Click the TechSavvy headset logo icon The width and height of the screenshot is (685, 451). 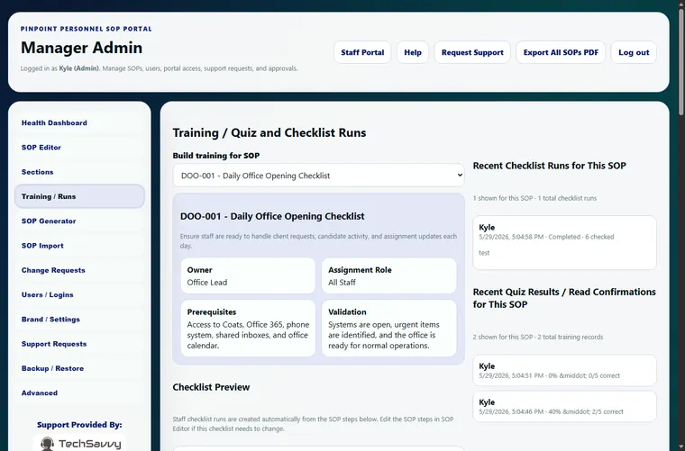click(47, 444)
